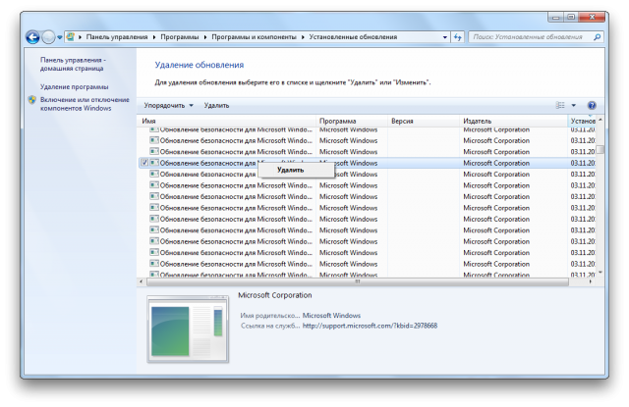
Task: Go to Панель управления breadcrumb
Action: 117,37
